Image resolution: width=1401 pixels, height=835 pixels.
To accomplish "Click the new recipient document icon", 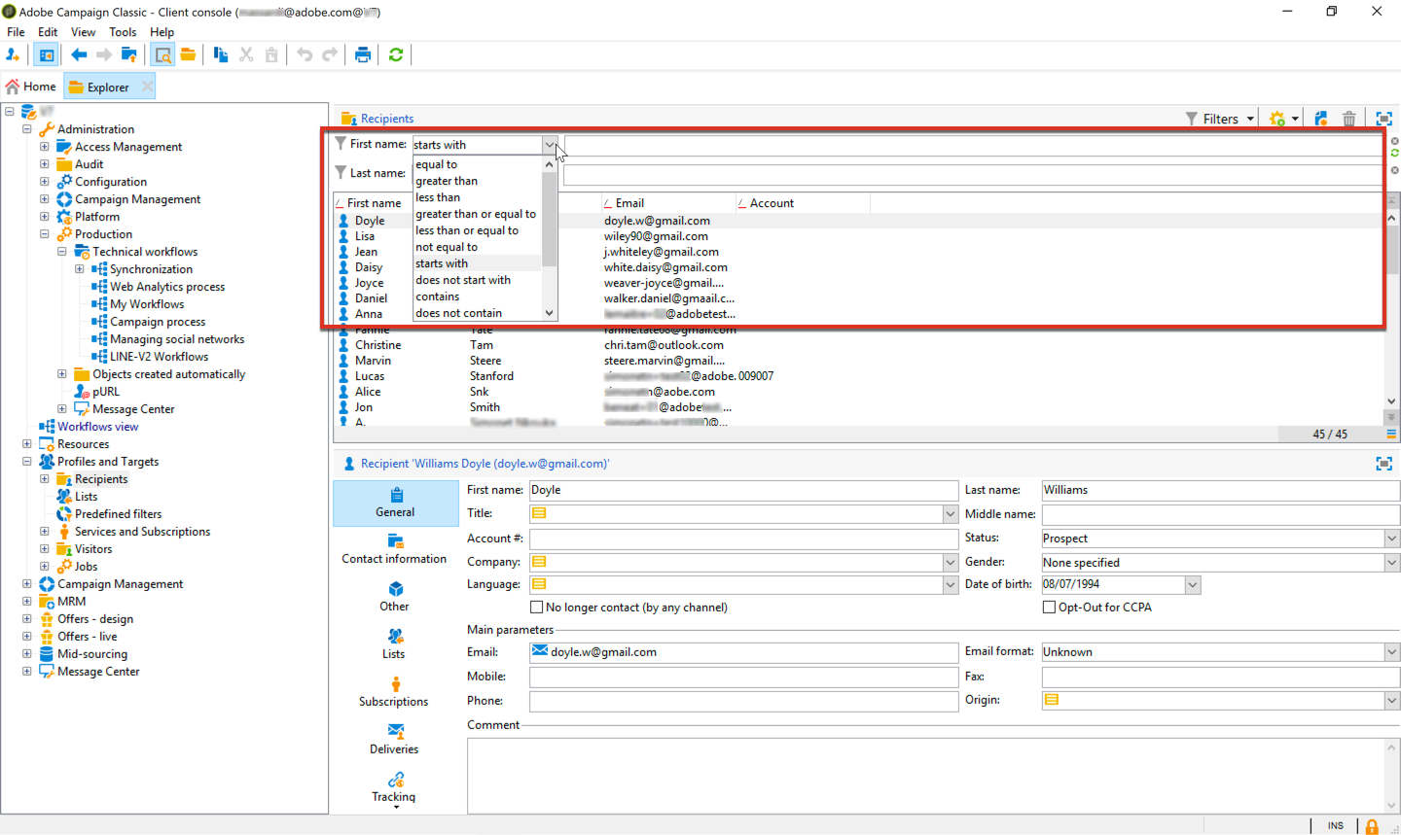I will pyautogui.click(x=1320, y=119).
